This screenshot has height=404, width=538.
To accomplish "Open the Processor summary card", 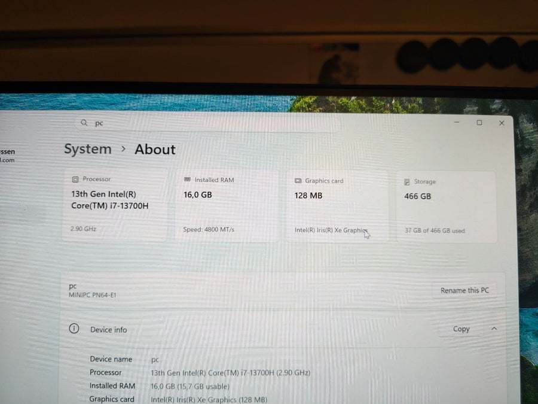I will coord(115,205).
